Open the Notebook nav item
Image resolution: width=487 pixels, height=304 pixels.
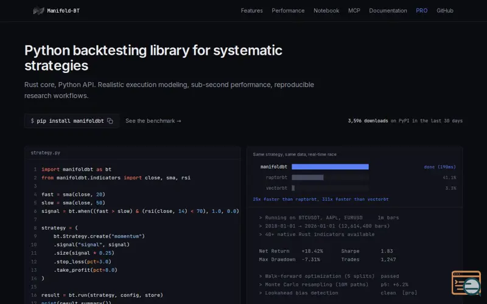click(x=326, y=10)
